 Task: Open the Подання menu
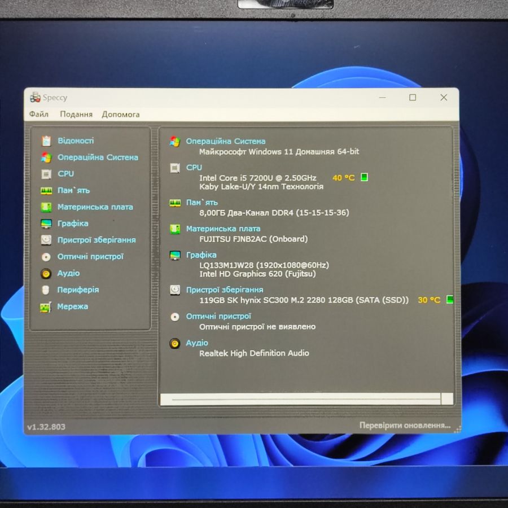pos(76,115)
